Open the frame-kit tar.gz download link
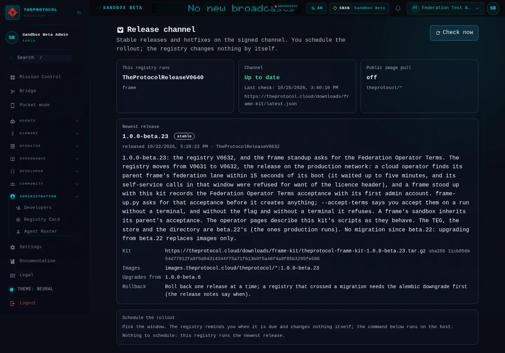 (295, 251)
